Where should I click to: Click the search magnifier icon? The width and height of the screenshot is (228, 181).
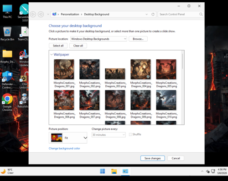click(201, 14)
